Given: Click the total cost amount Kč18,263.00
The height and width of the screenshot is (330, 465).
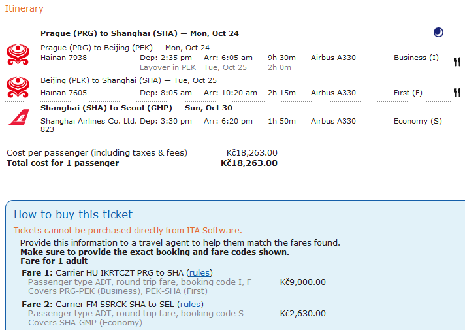Looking at the screenshot, I should coord(249,163).
